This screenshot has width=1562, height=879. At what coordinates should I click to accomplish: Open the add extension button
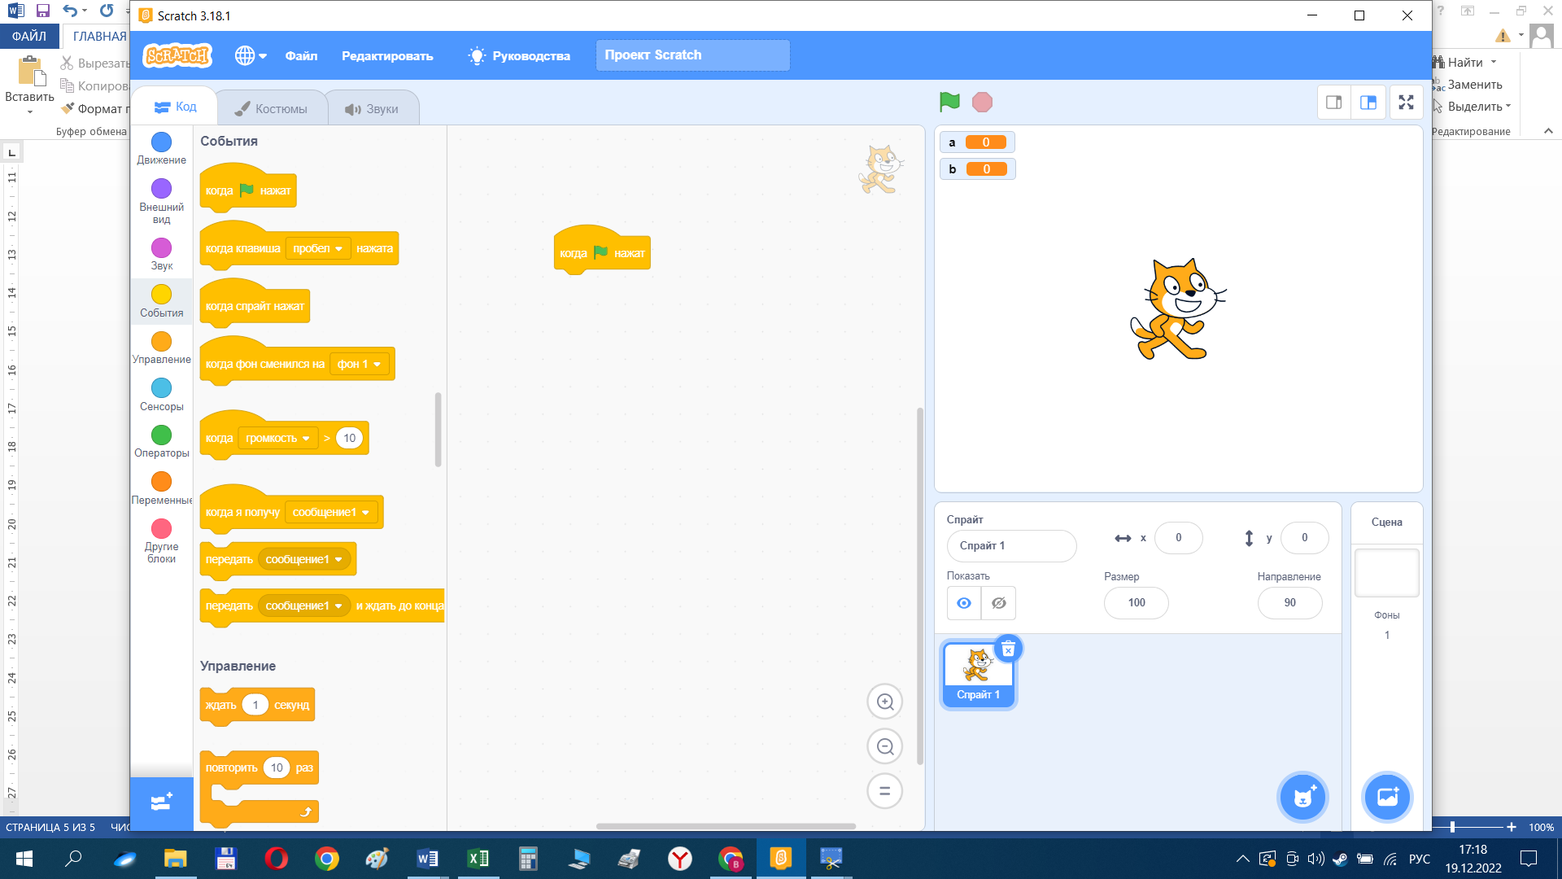click(161, 802)
